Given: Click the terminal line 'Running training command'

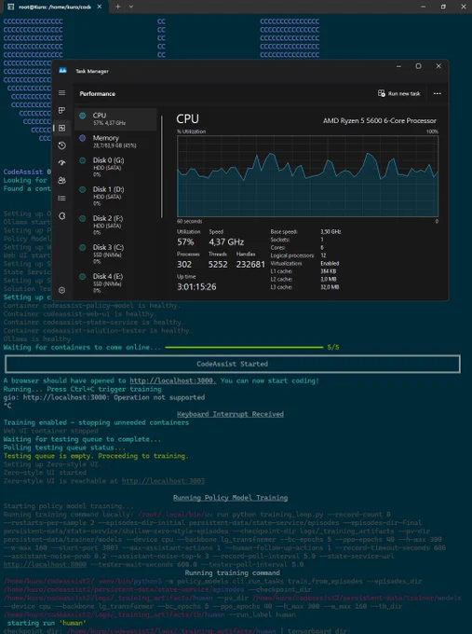Looking at the screenshot, I should coord(232,573).
